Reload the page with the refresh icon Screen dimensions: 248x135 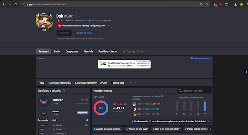tap(15, 4)
